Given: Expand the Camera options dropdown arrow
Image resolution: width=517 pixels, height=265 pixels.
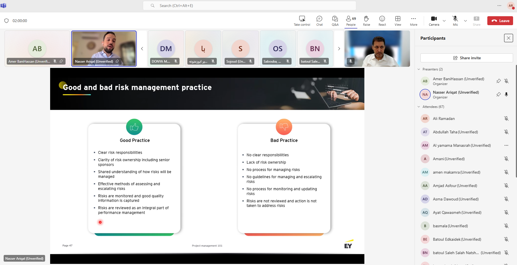Looking at the screenshot, I should pos(444,21).
